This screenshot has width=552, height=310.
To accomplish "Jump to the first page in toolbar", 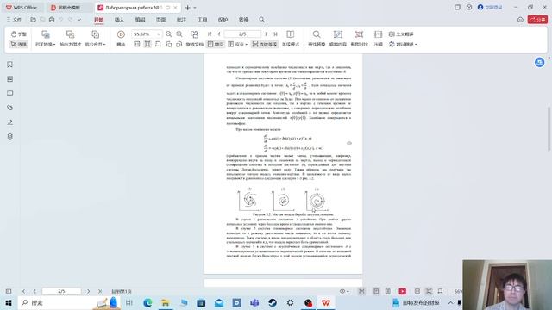I will point(210,34).
